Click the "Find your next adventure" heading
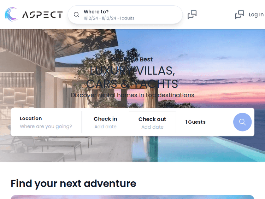The height and width of the screenshot is (199, 265). [73, 183]
